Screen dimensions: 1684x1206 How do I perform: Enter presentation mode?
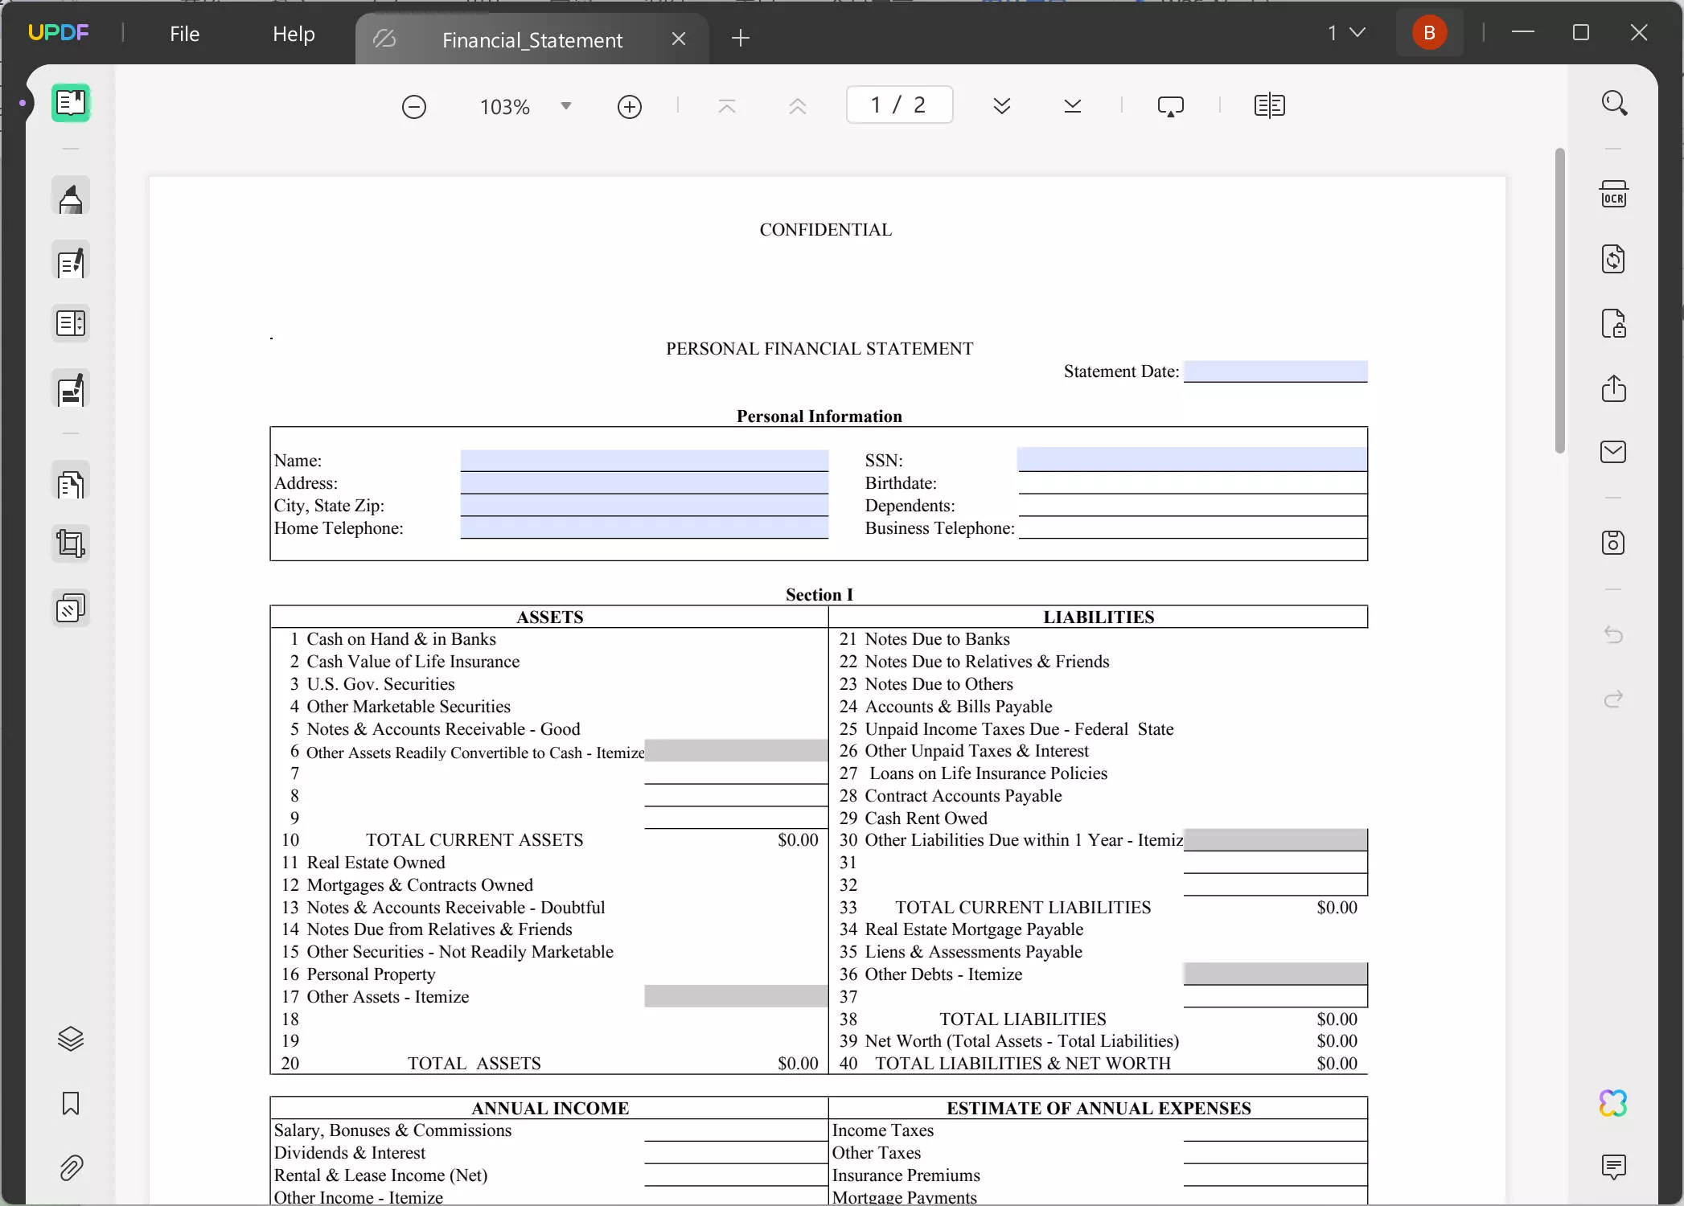point(1170,105)
